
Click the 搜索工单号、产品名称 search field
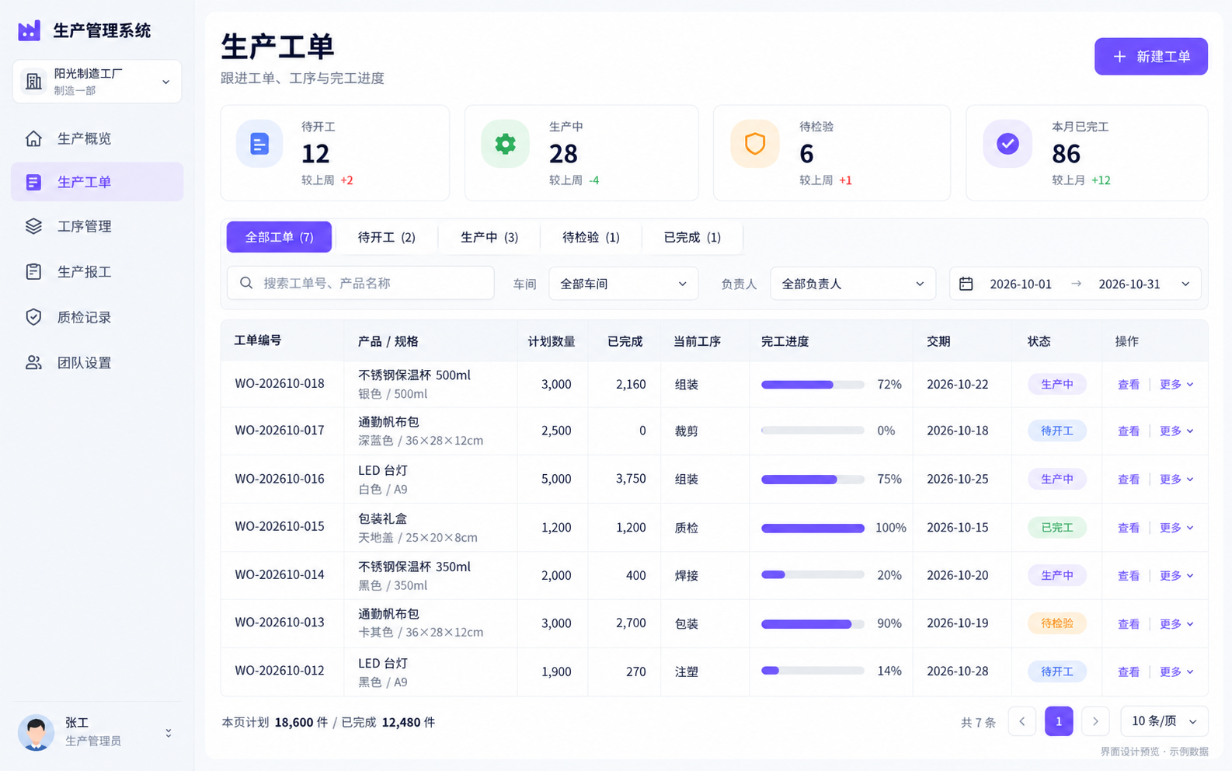point(360,283)
